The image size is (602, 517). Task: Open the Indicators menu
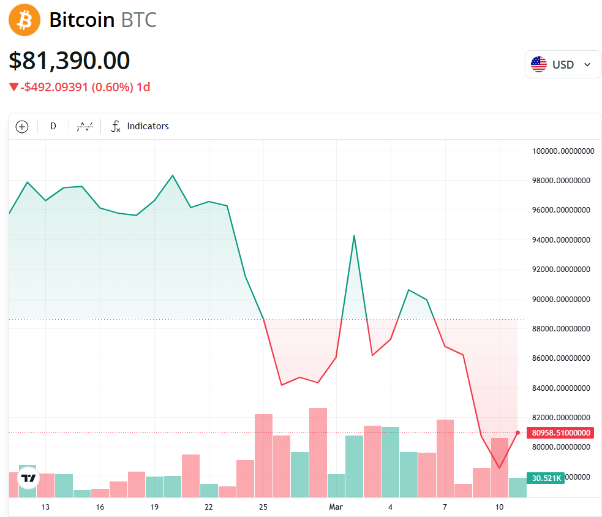[x=148, y=126]
